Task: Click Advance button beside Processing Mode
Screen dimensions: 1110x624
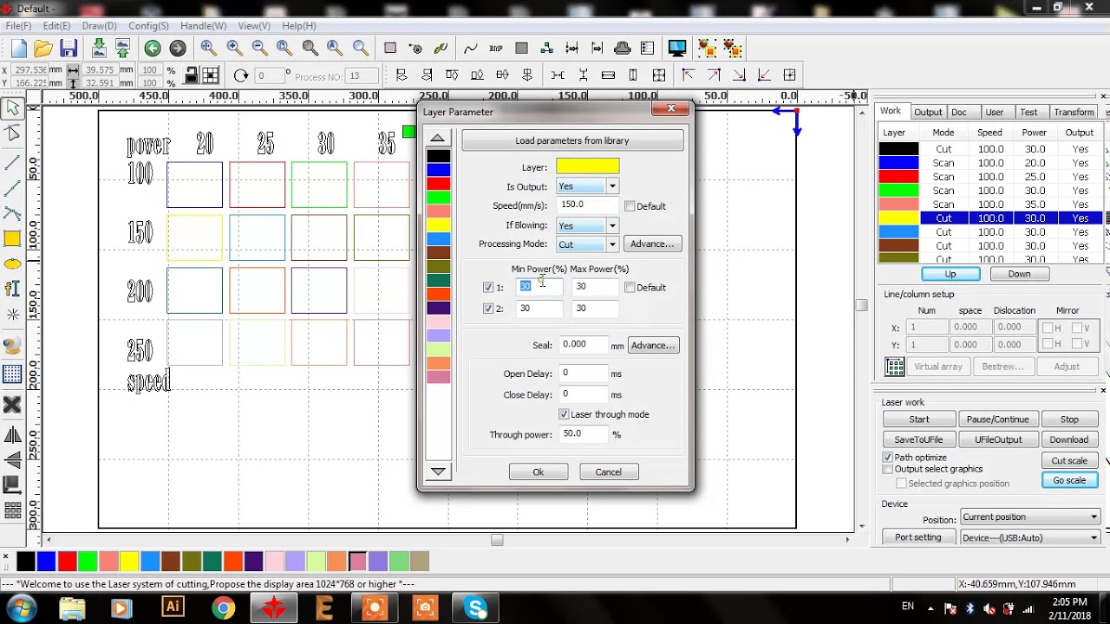Action: coord(652,244)
